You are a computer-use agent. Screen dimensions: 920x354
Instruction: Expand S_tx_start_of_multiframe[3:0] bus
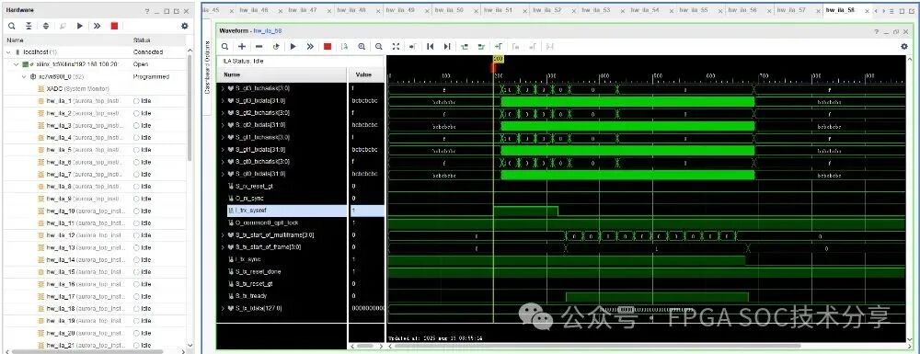pyautogui.click(x=223, y=235)
